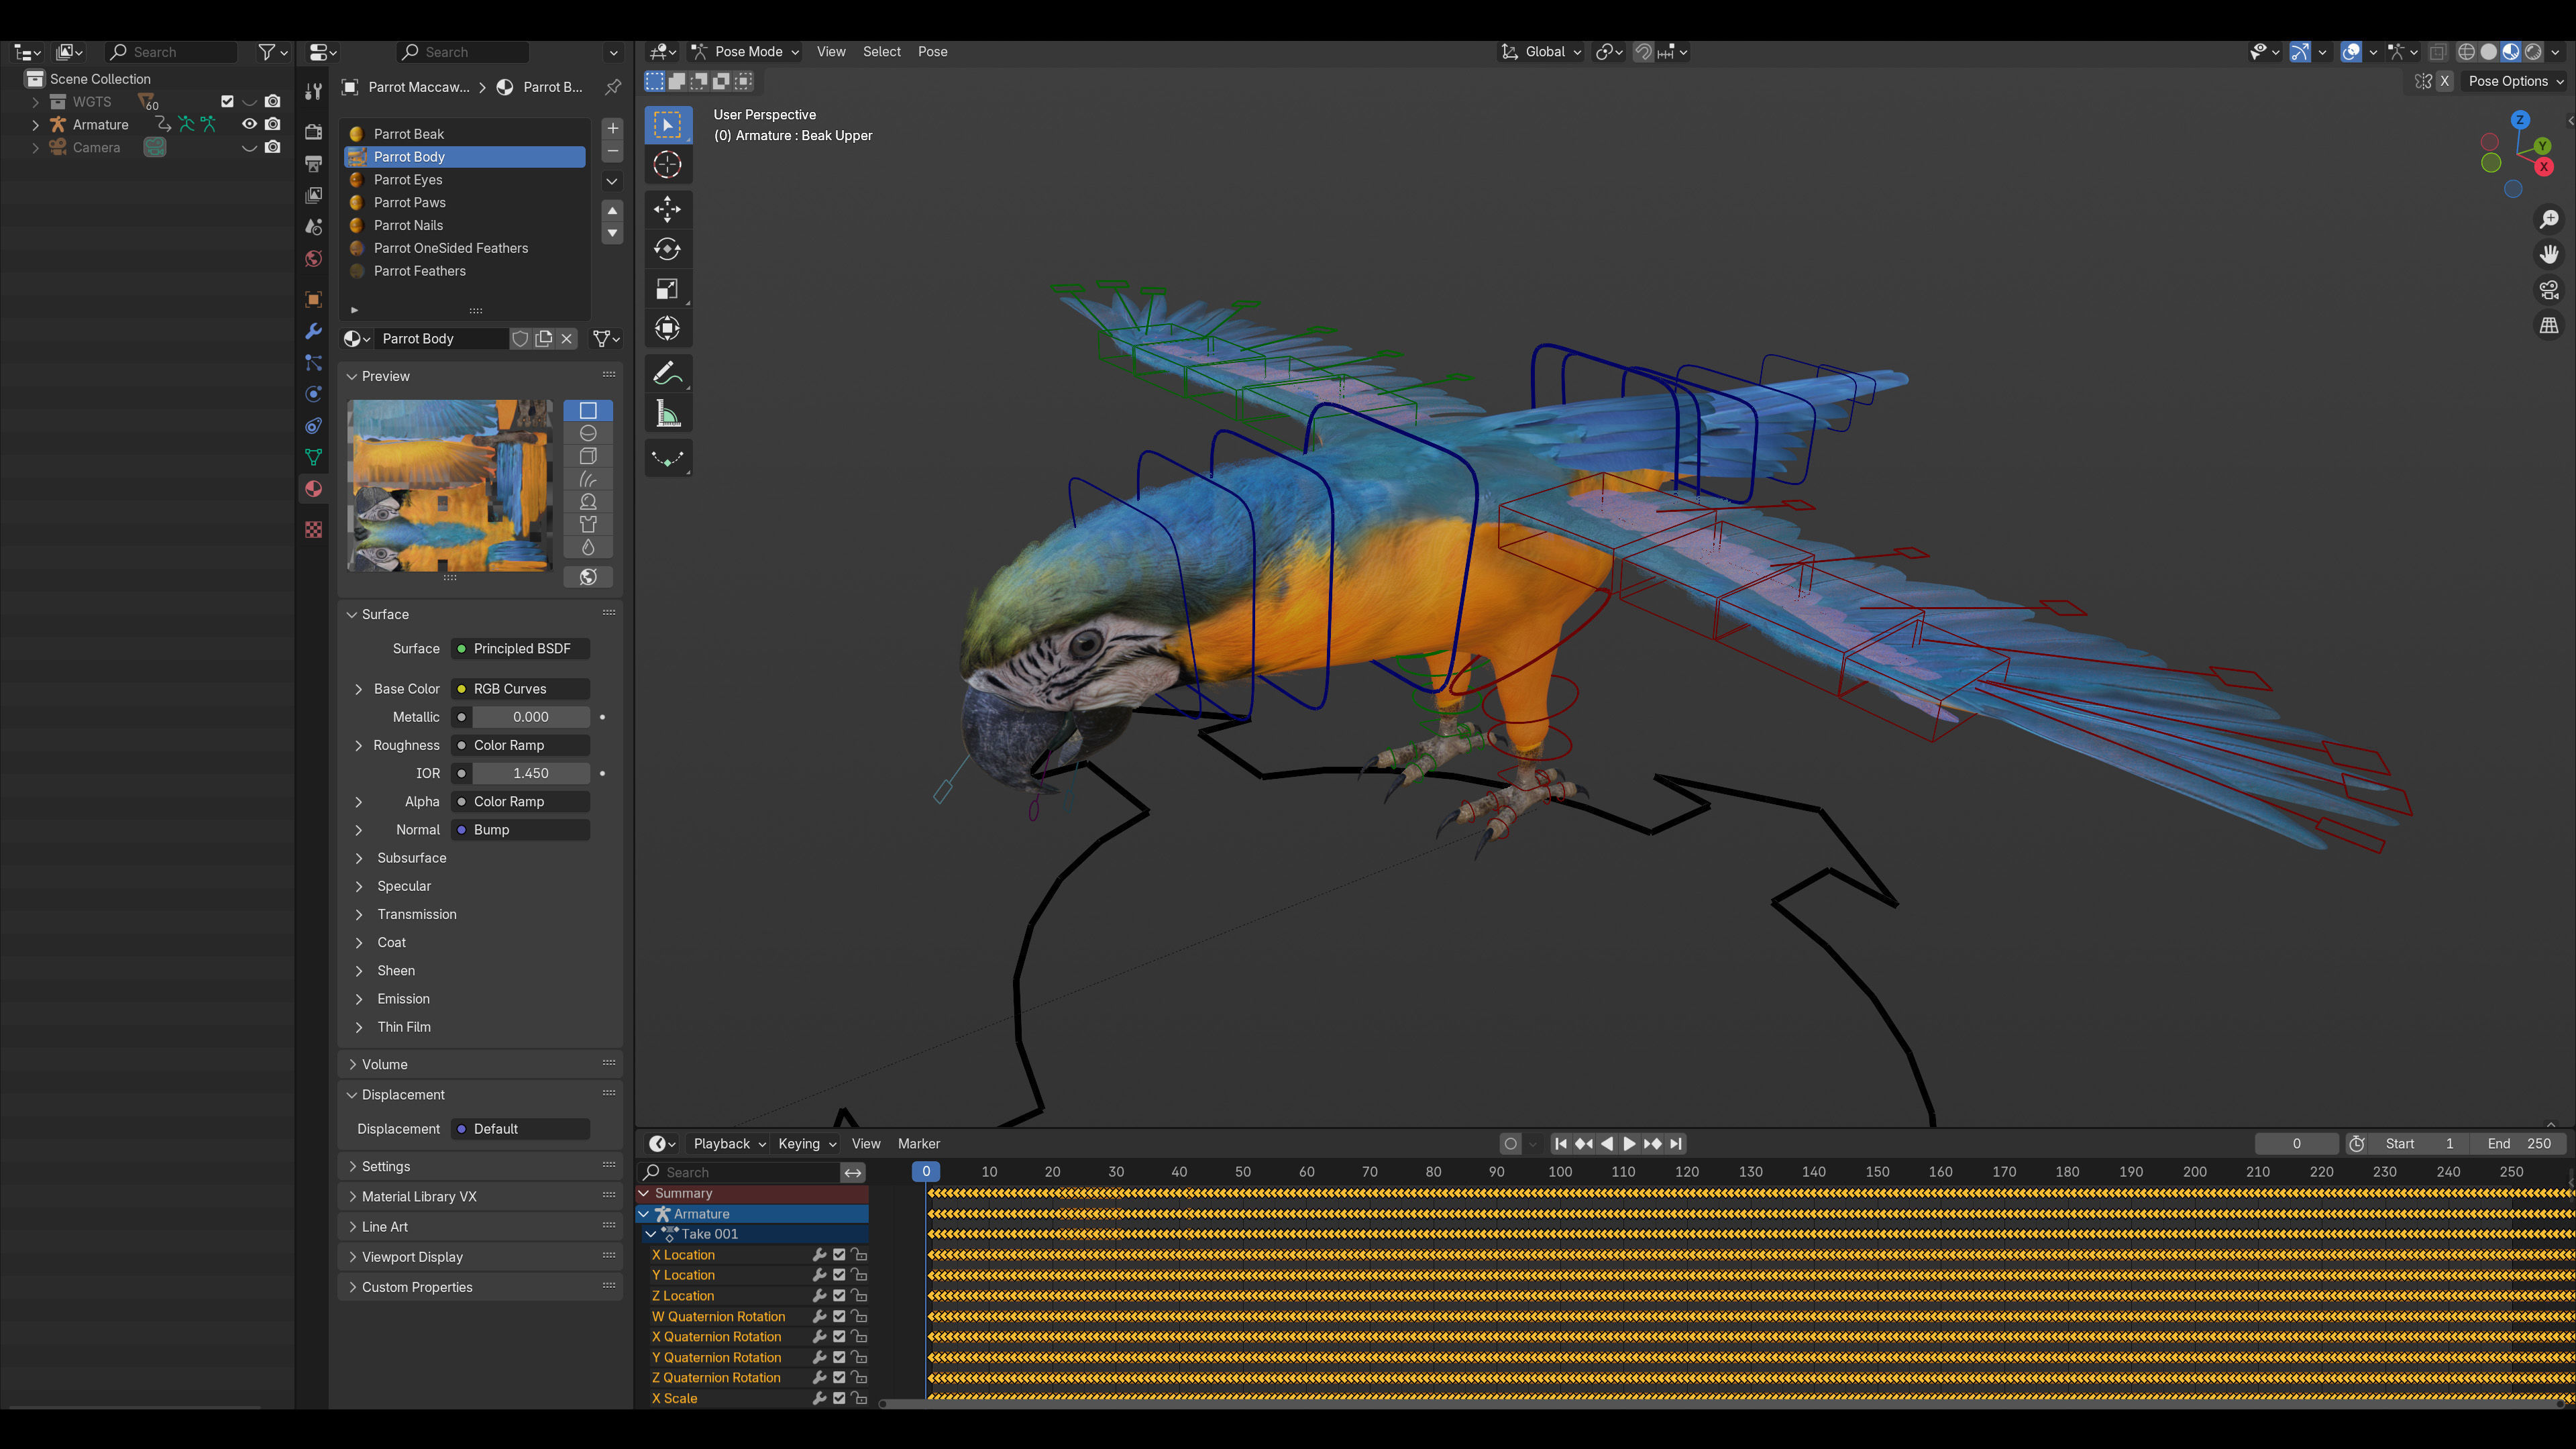Viewport: 2576px width, 1449px height.
Task: Open the Render properties tab
Action: pyautogui.click(x=314, y=132)
